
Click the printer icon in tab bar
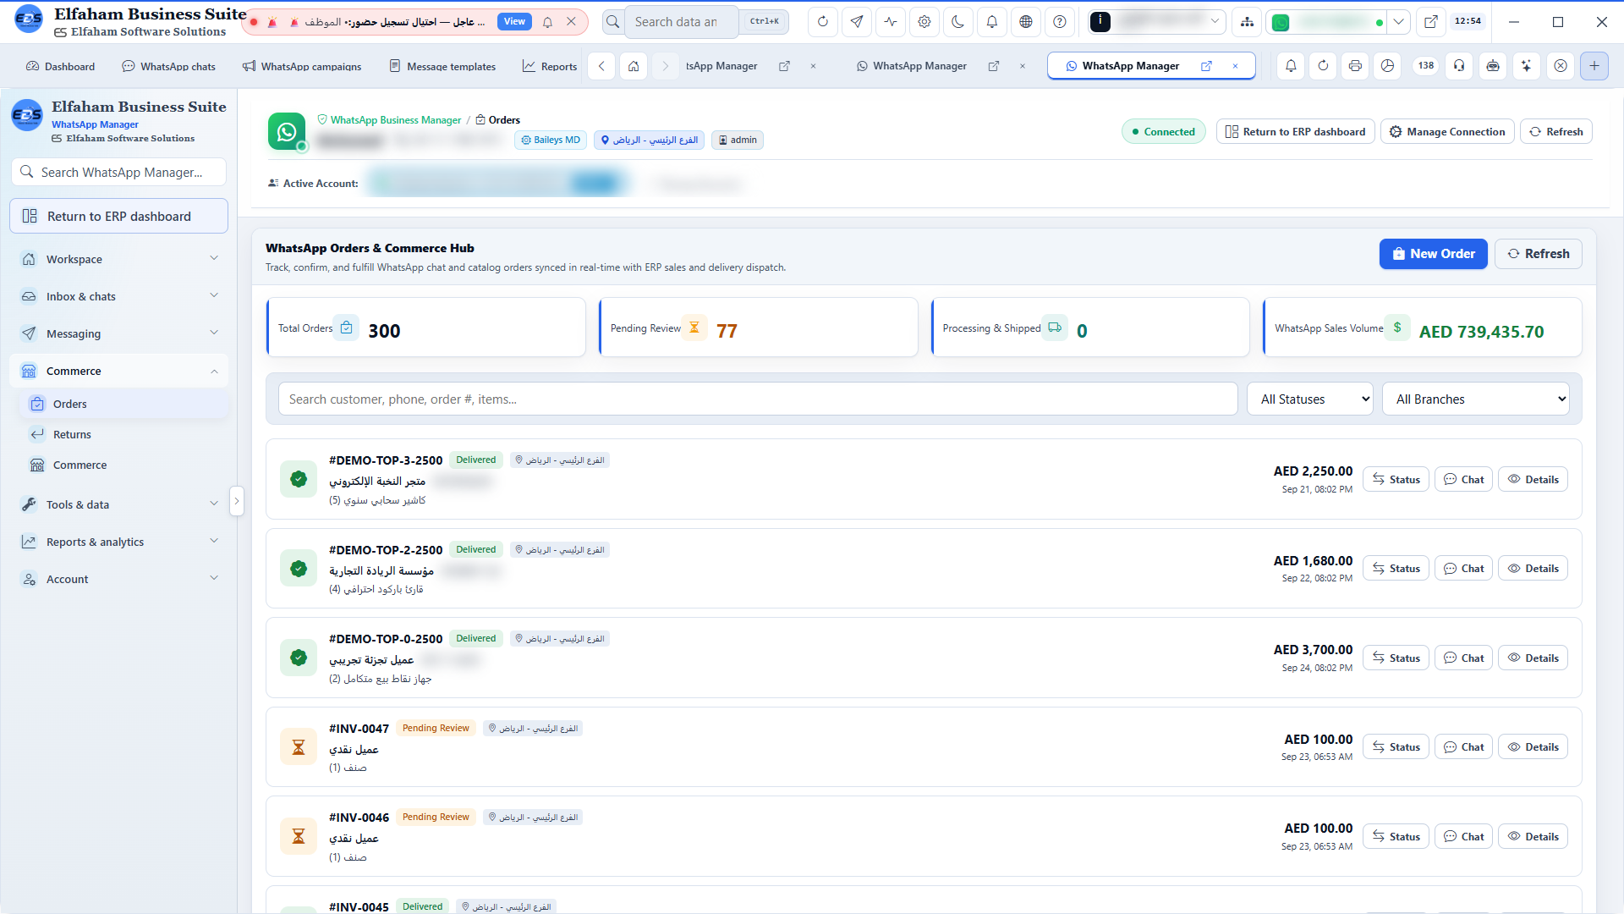click(x=1356, y=66)
